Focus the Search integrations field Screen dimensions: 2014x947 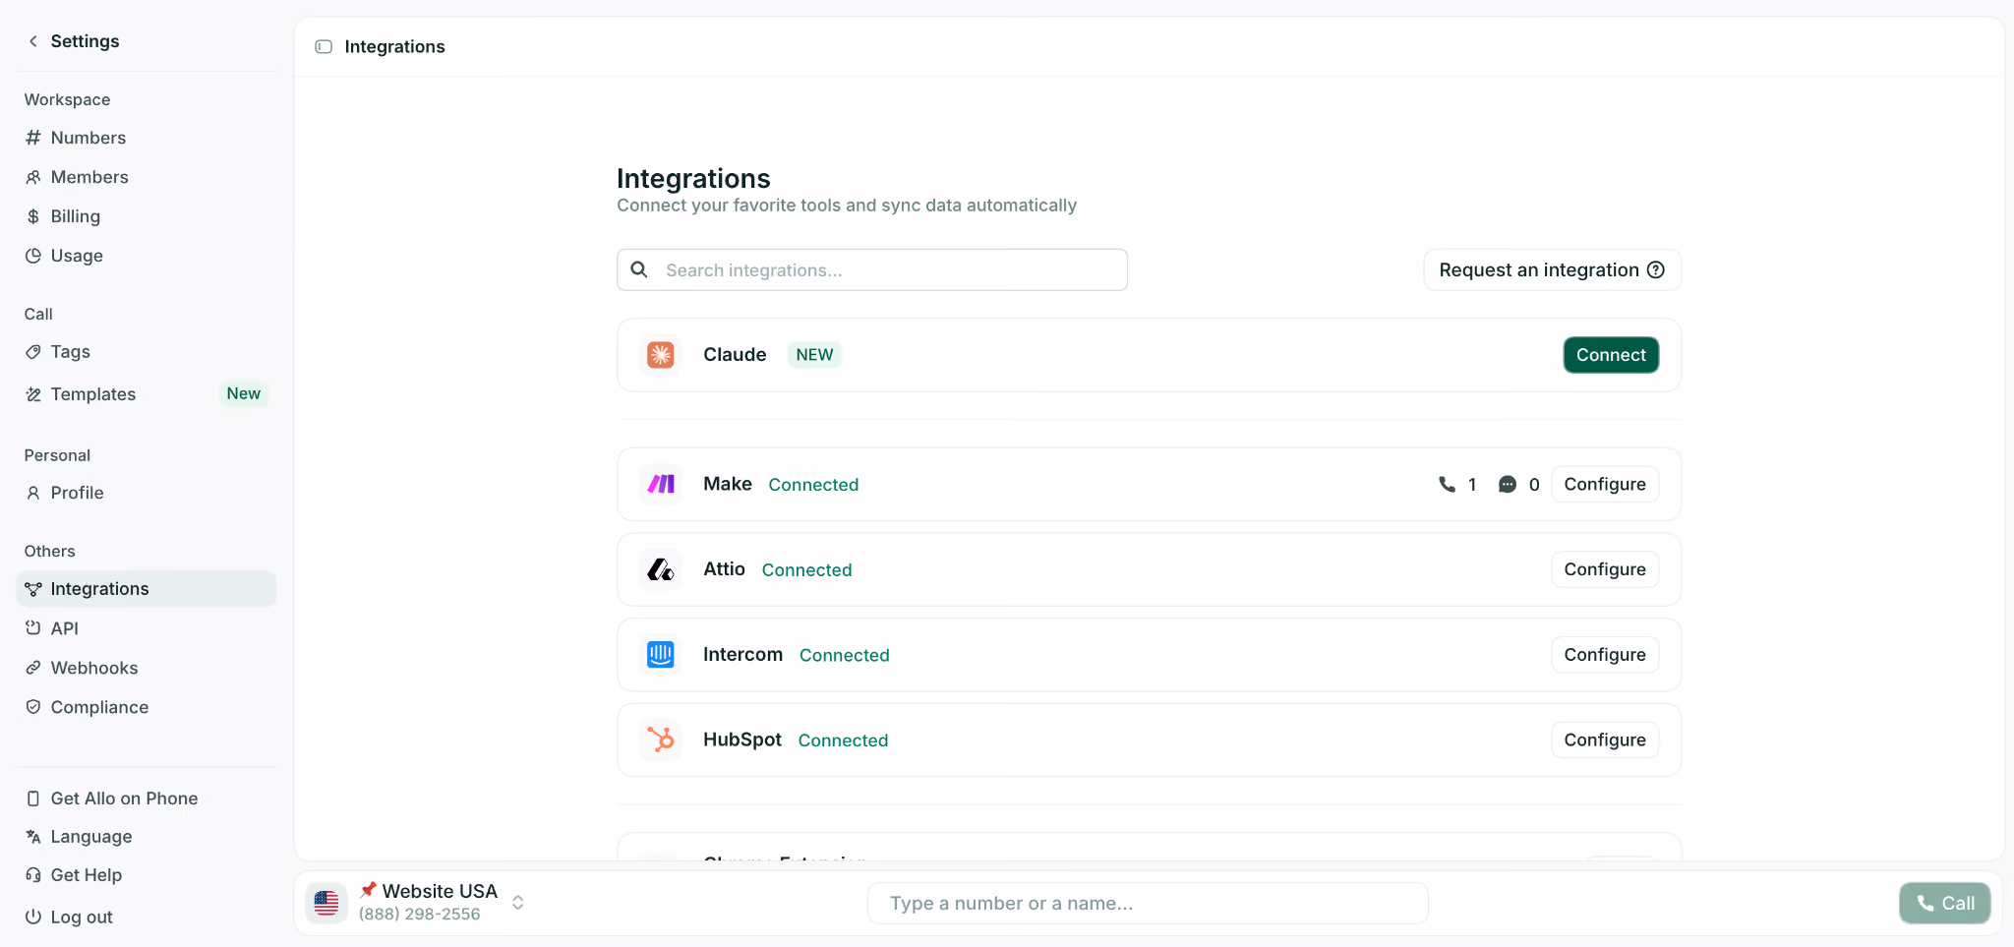click(x=872, y=269)
